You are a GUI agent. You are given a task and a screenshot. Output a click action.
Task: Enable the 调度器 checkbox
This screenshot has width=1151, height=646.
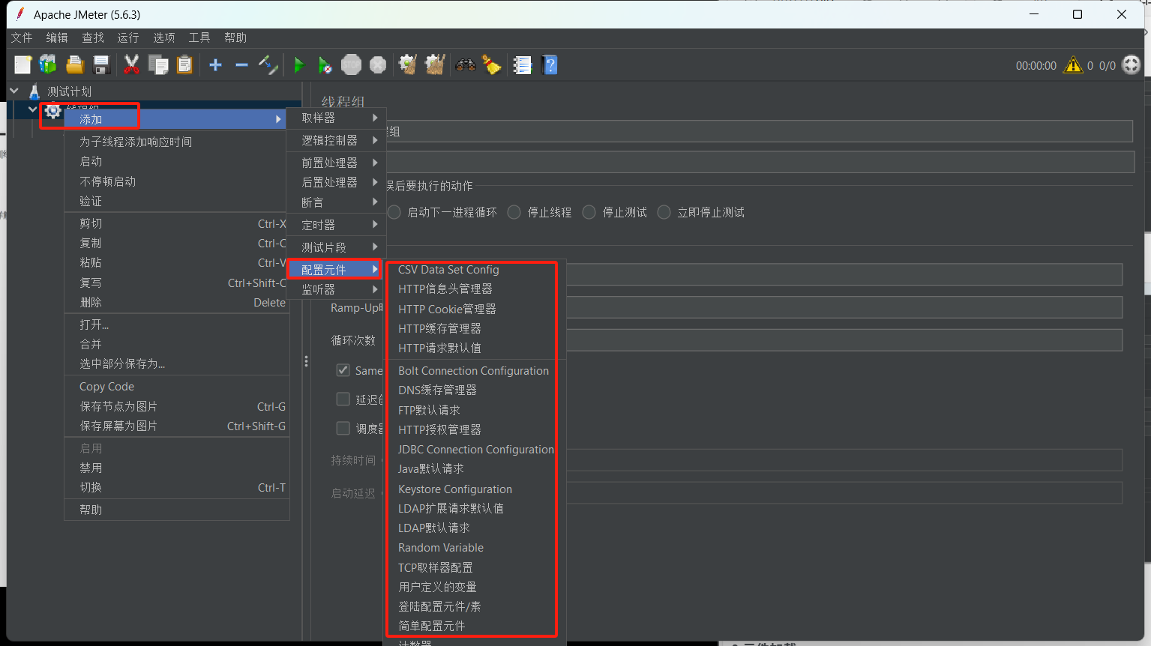(x=343, y=429)
